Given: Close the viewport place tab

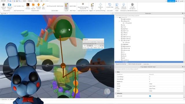Looking at the screenshot, I should point(8,14).
